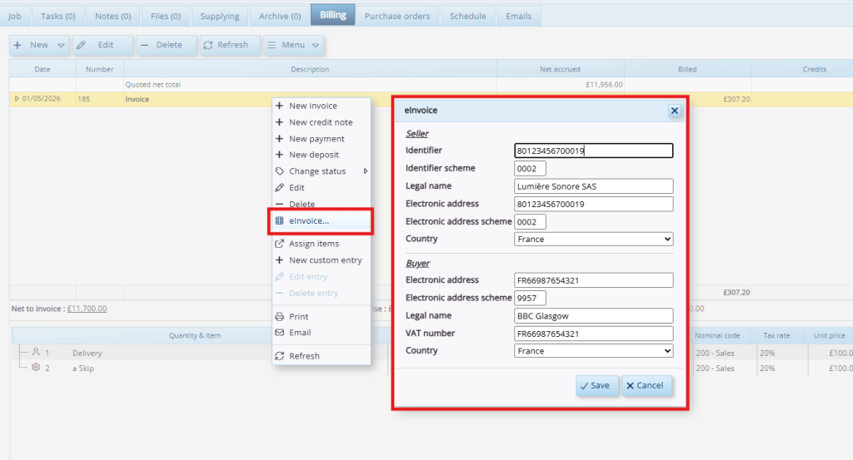Image resolution: width=853 pixels, height=460 pixels.
Task: Click the Seller Legal name field
Action: pyautogui.click(x=593, y=186)
